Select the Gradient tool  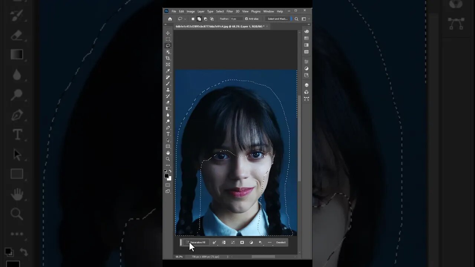tap(168, 109)
